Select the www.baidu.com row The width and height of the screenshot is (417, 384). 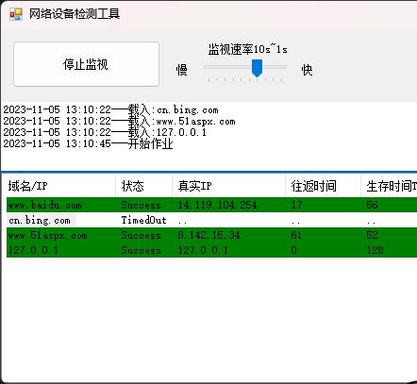[x=211, y=205]
